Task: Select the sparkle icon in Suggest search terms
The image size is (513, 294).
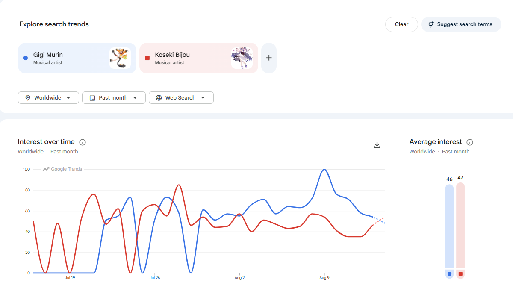Action: tap(431, 24)
